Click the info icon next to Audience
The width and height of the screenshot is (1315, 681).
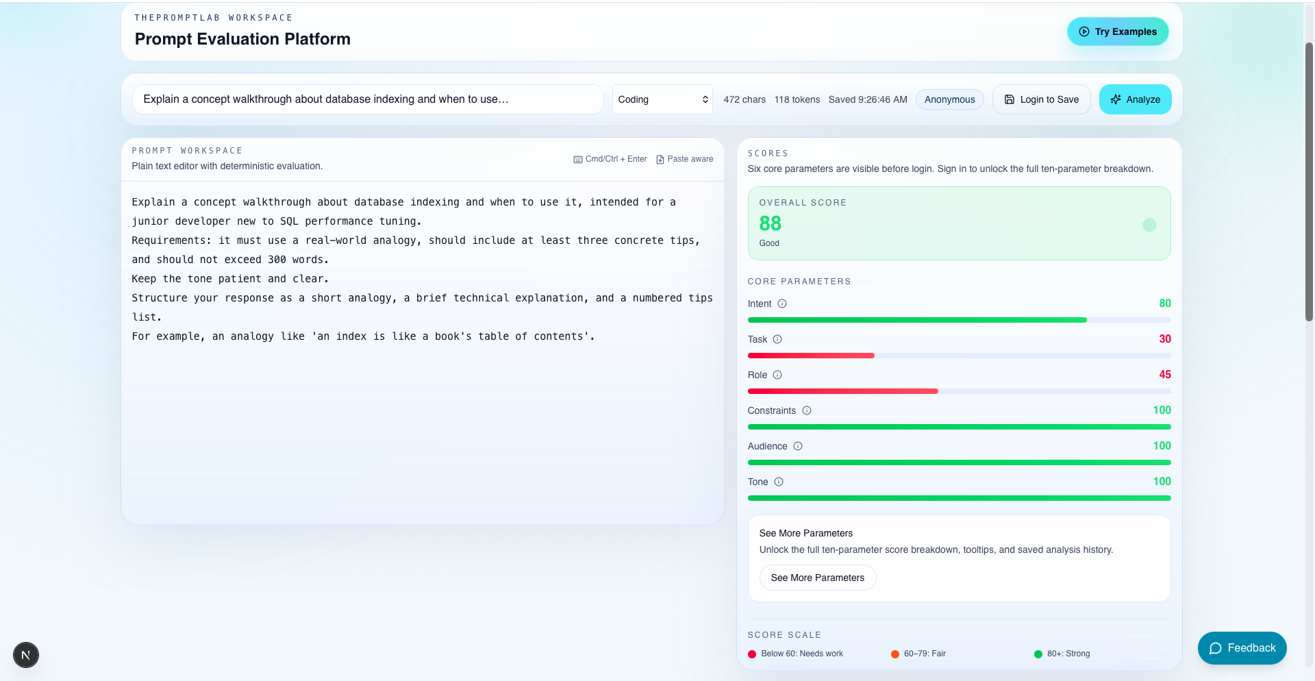pos(798,446)
